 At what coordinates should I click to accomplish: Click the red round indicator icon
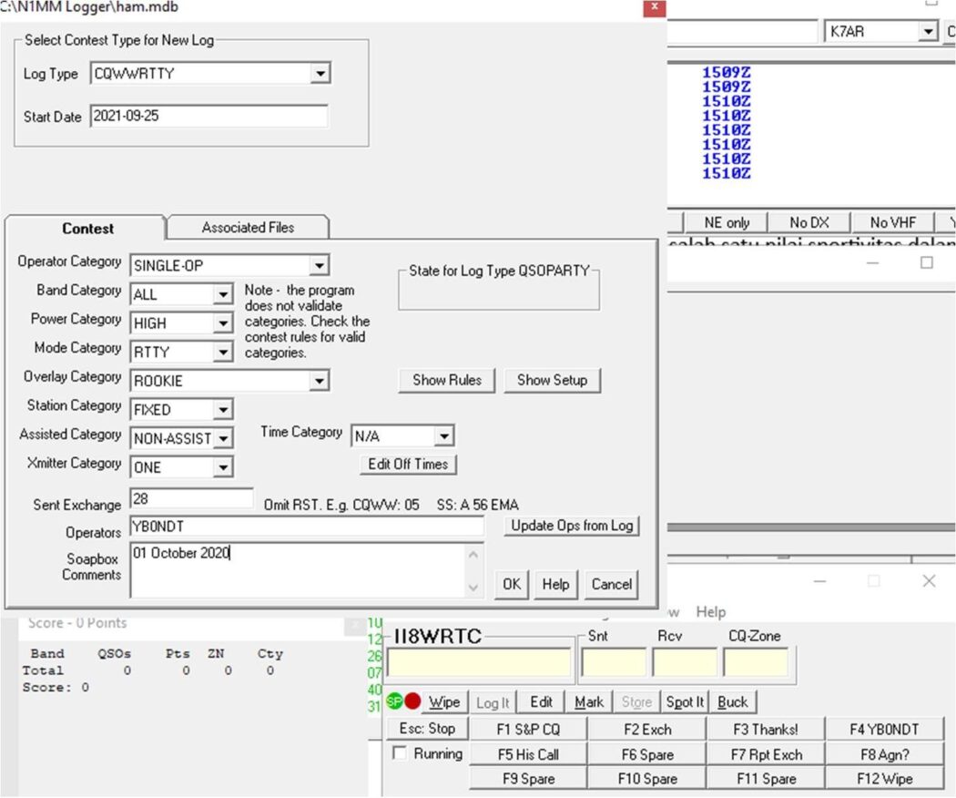pyautogui.click(x=412, y=701)
